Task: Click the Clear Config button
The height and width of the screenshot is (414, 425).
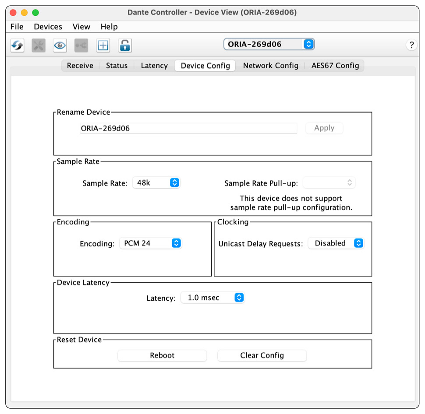Action: point(262,355)
